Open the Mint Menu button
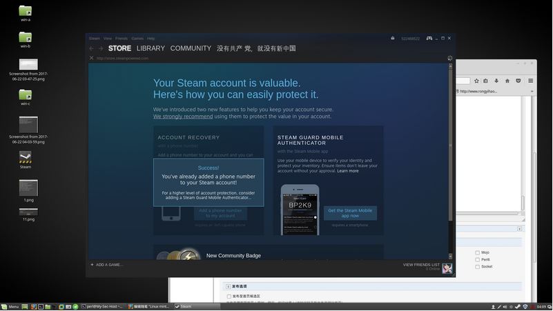Screen dimensions: 553x311 pos(10,306)
